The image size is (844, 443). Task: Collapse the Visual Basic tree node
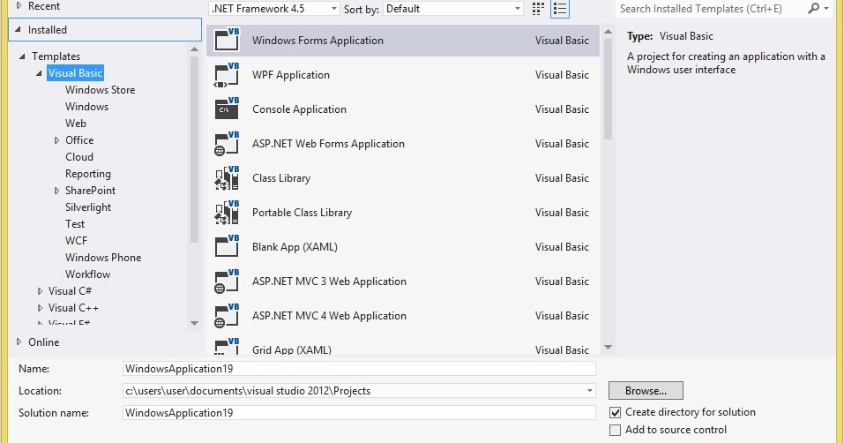pyautogui.click(x=39, y=73)
